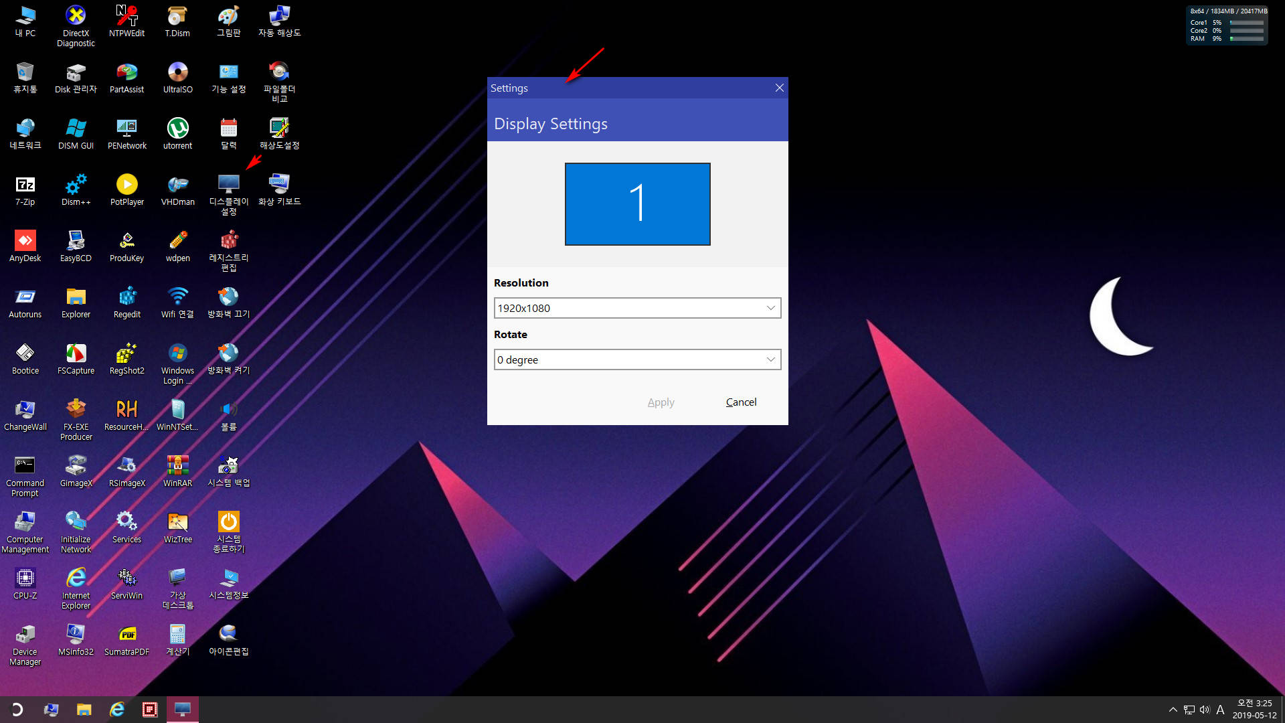The height and width of the screenshot is (723, 1285).
Task: Open PartAssist icon
Action: [126, 77]
